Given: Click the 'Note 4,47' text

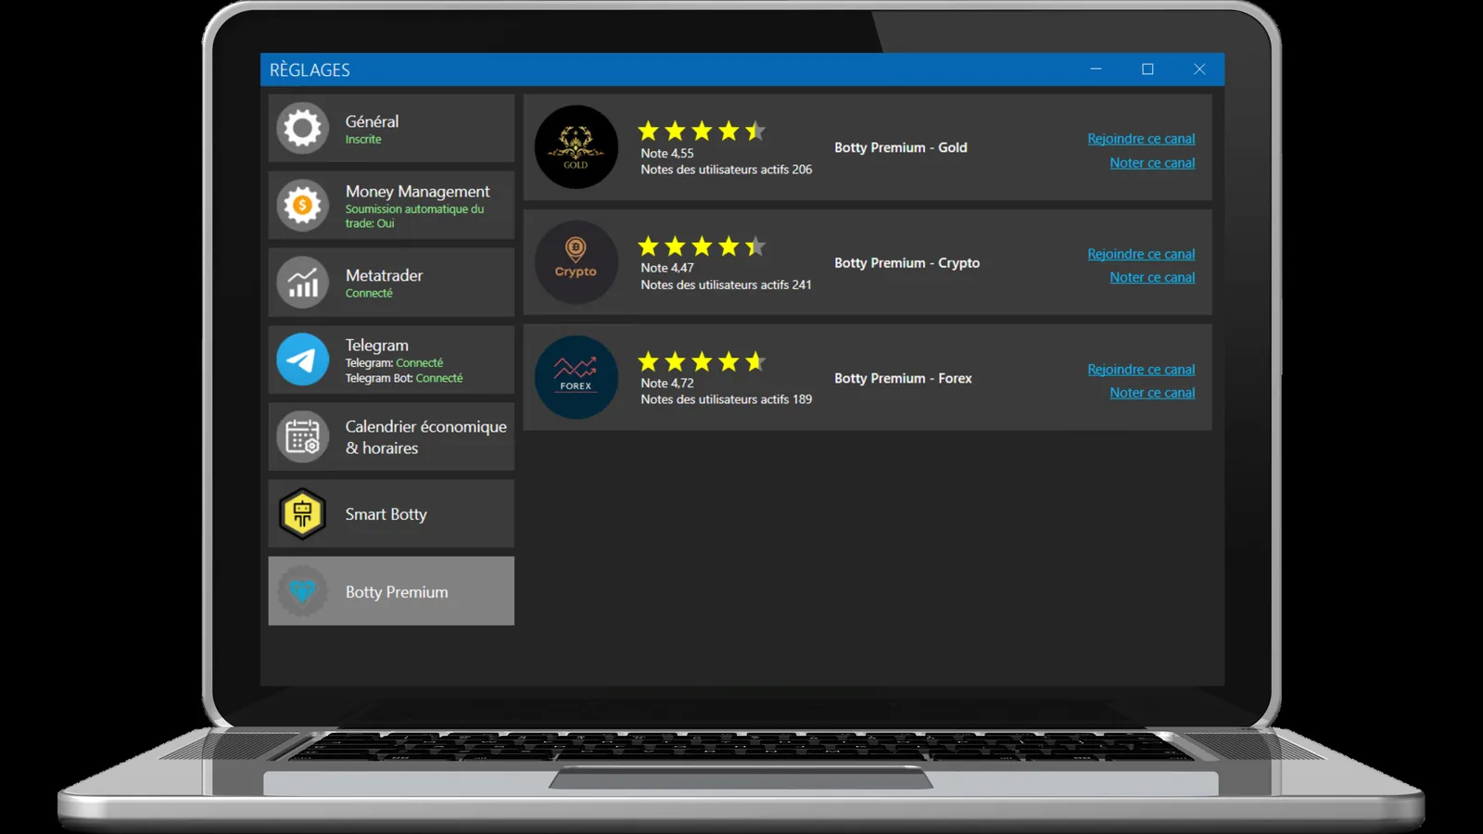Looking at the screenshot, I should 667,268.
